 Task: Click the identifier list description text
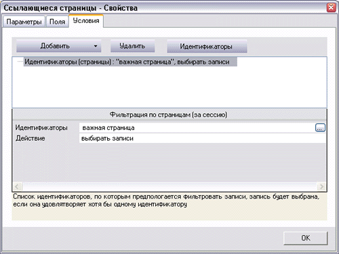pos(166,200)
